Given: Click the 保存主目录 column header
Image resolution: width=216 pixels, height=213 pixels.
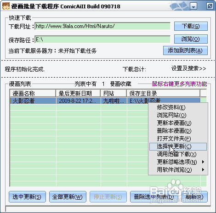Looking at the screenshot, I should pyautogui.click(x=163, y=93).
